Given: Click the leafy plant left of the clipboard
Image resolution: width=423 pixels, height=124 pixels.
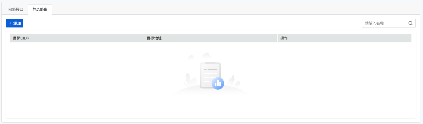Looking at the screenshot, I should [191, 79].
